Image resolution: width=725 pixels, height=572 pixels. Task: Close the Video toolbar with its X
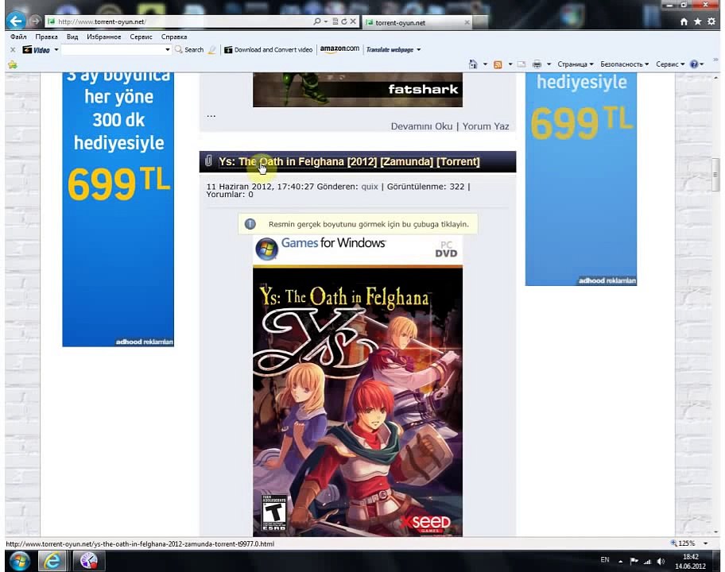pyautogui.click(x=13, y=50)
